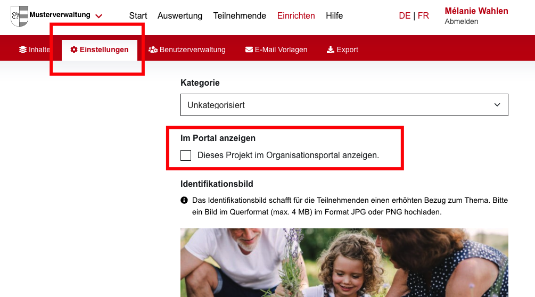This screenshot has height=297, width=535.
Task: Click the Im Portal anzeigen heading
Action: (218, 138)
